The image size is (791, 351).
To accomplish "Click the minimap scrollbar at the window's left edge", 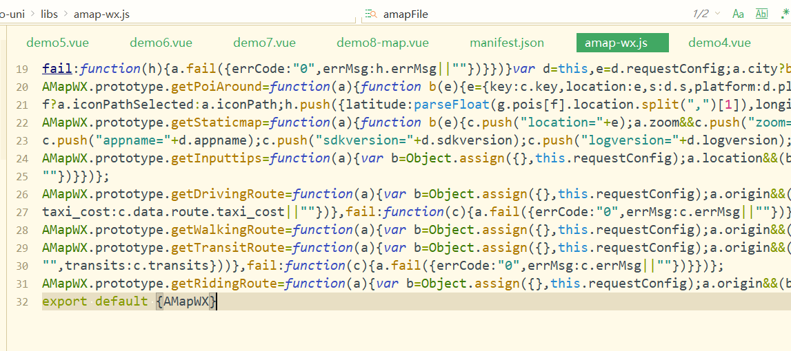I will [x=3, y=100].
